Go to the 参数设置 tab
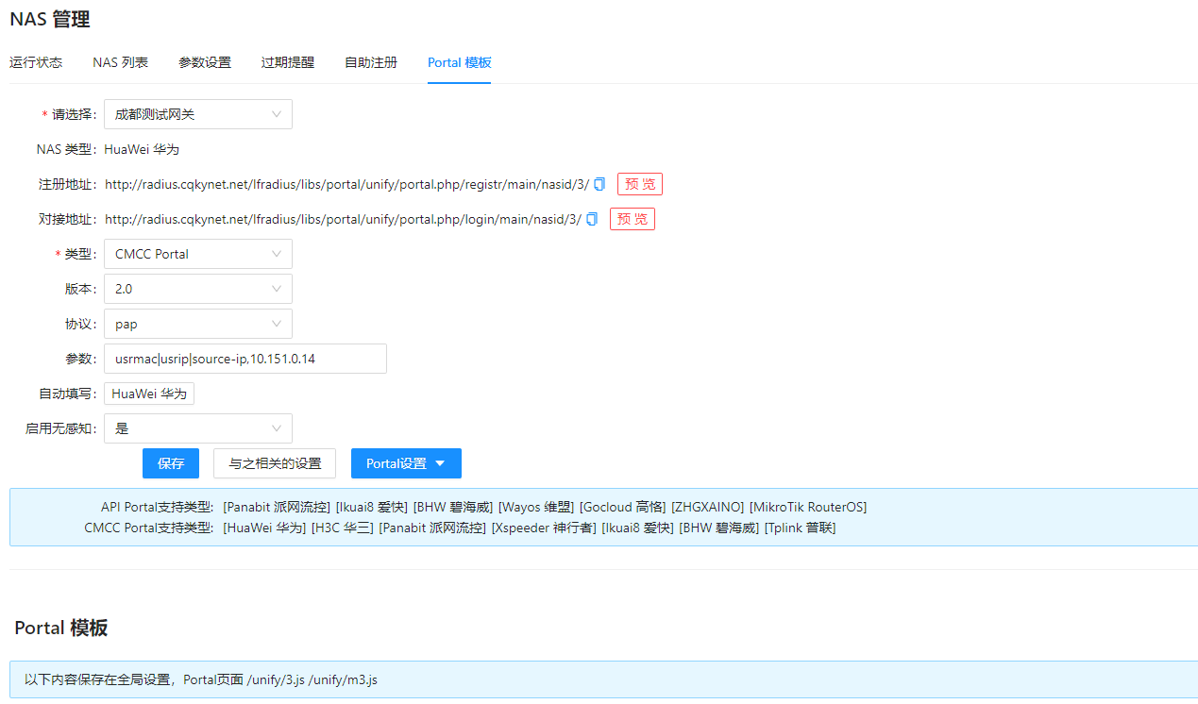 tap(205, 62)
